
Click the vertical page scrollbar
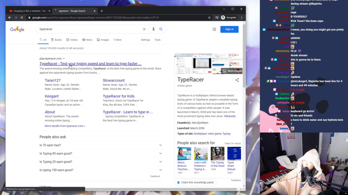pos(244,55)
